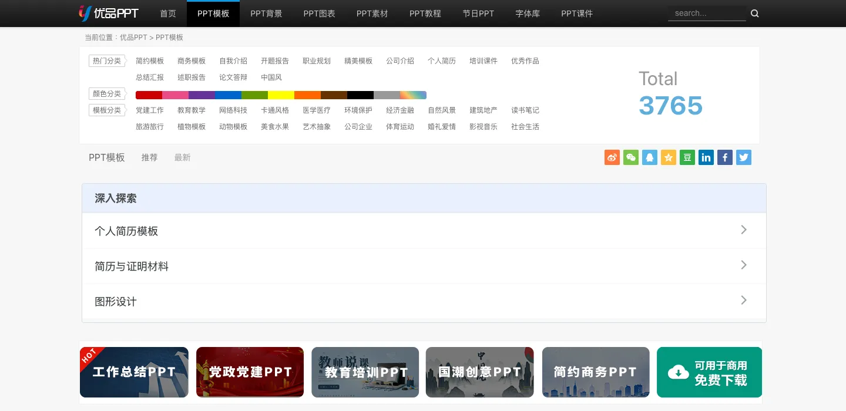Expand the 简历与证明材料 row chevron
Screen dimensions: 846x411
744,265
